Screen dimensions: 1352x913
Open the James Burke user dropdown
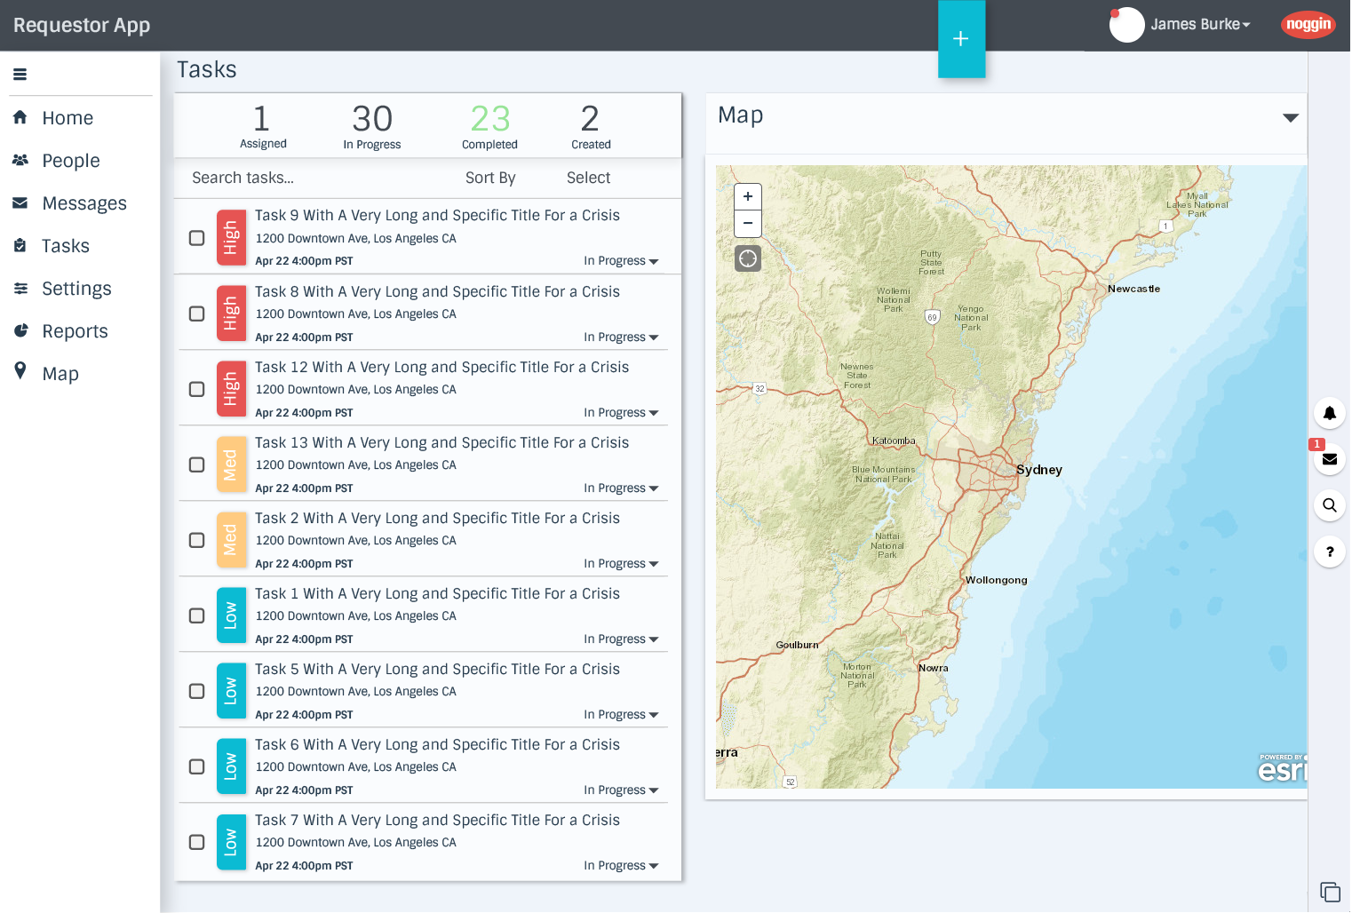(1200, 25)
